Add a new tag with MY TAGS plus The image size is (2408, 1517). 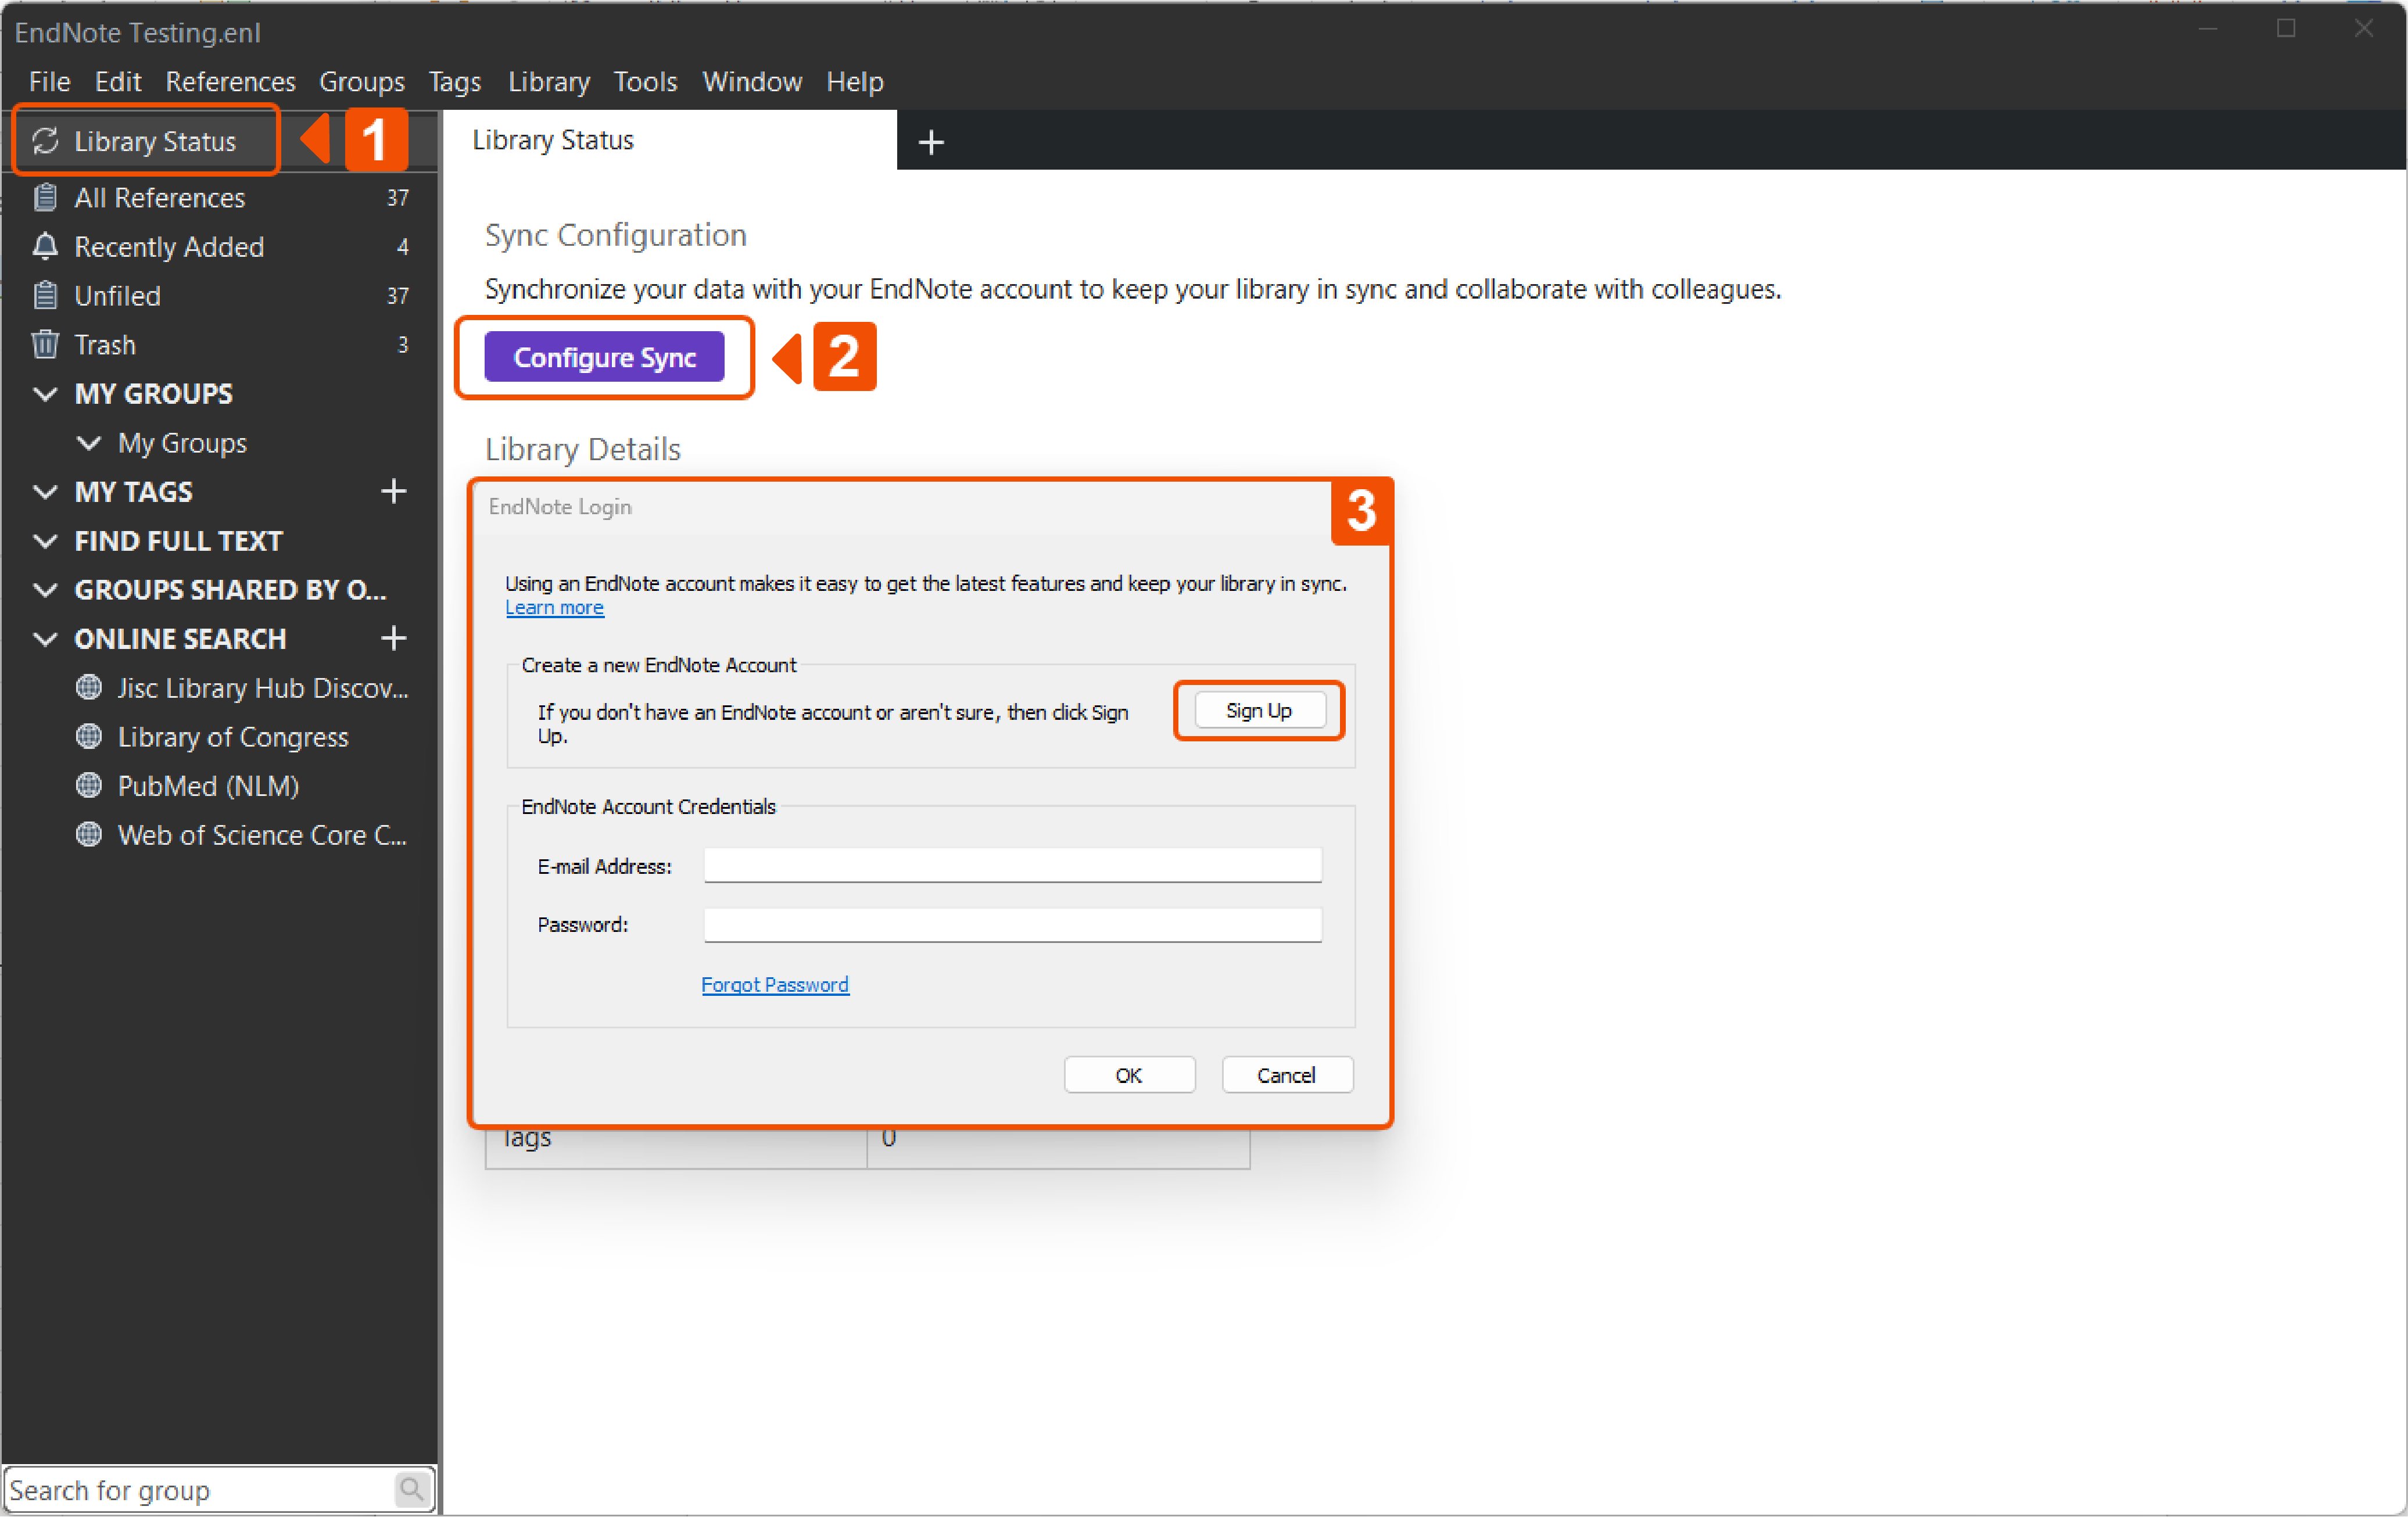(x=394, y=491)
